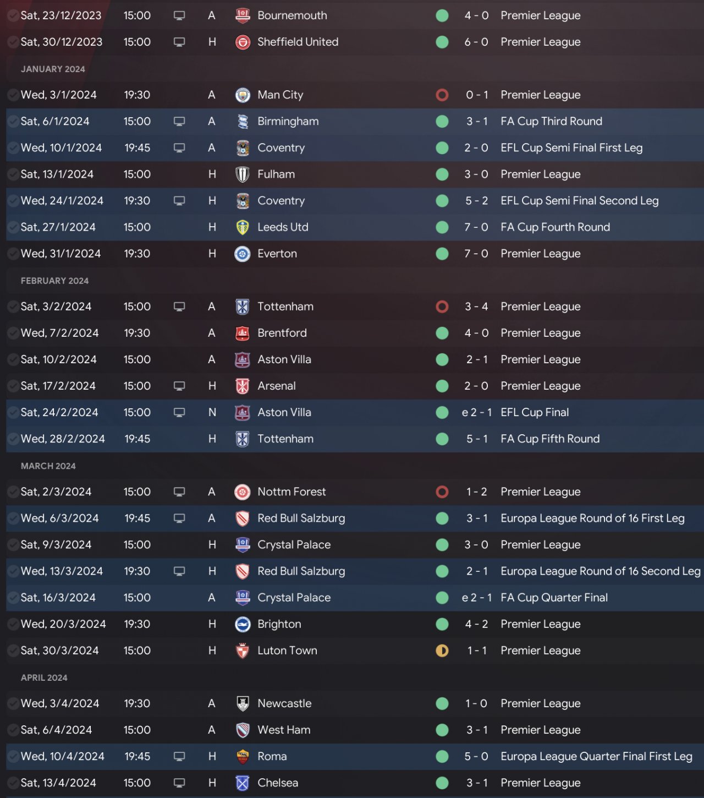Open the Sheffield United team link

pos(298,42)
